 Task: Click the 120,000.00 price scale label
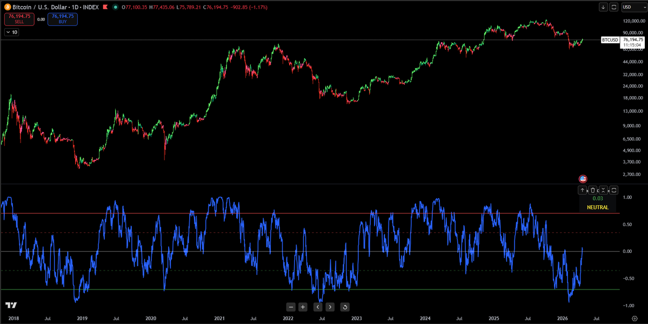click(x=633, y=21)
